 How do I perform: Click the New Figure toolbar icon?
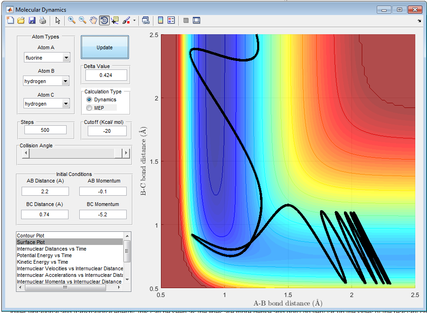click(11, 20)
